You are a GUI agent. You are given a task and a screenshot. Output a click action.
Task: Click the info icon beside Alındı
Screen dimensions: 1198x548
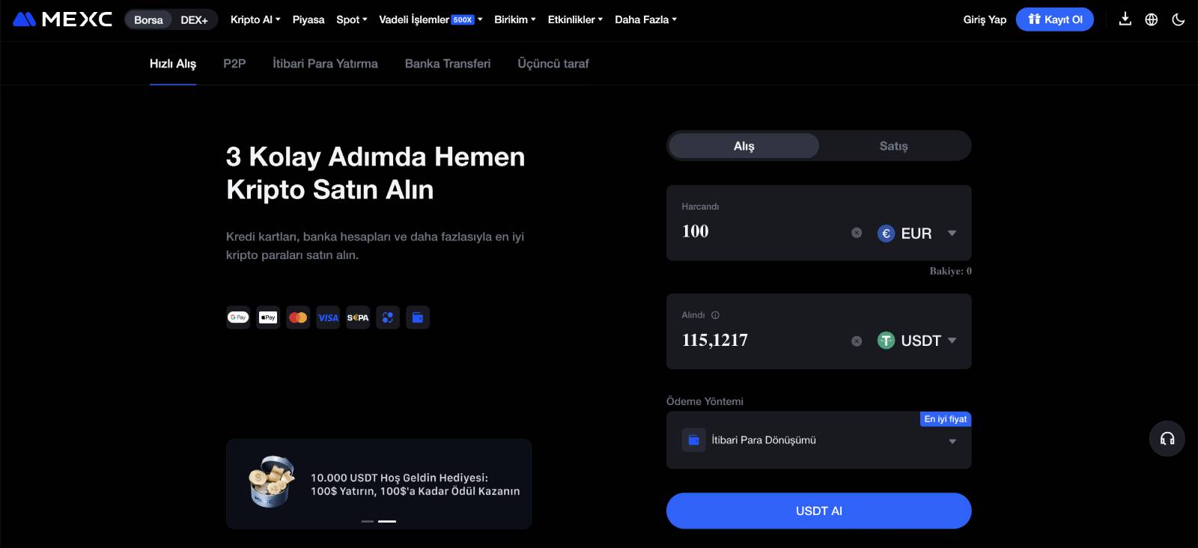pyautogui.click(x=715, y=315)
